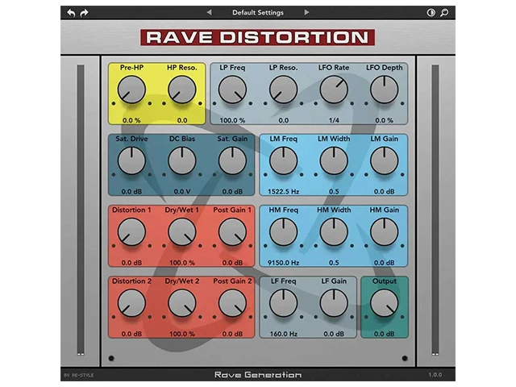Click the LM Freq value 1522.5 Hz
The width and height of the screenshot is (516, 387).
click(283, 192)
